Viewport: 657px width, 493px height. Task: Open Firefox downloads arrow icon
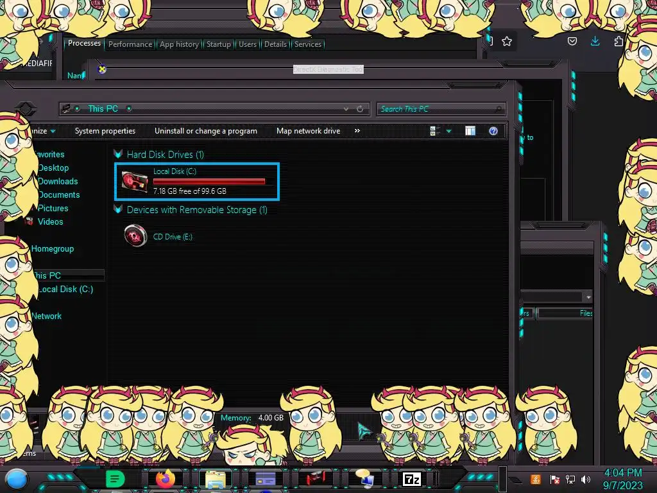tap(595, 41)
